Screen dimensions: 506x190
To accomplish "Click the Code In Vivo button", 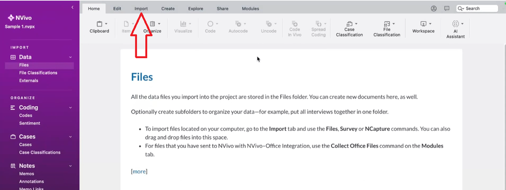I will [x=295, y=29].
